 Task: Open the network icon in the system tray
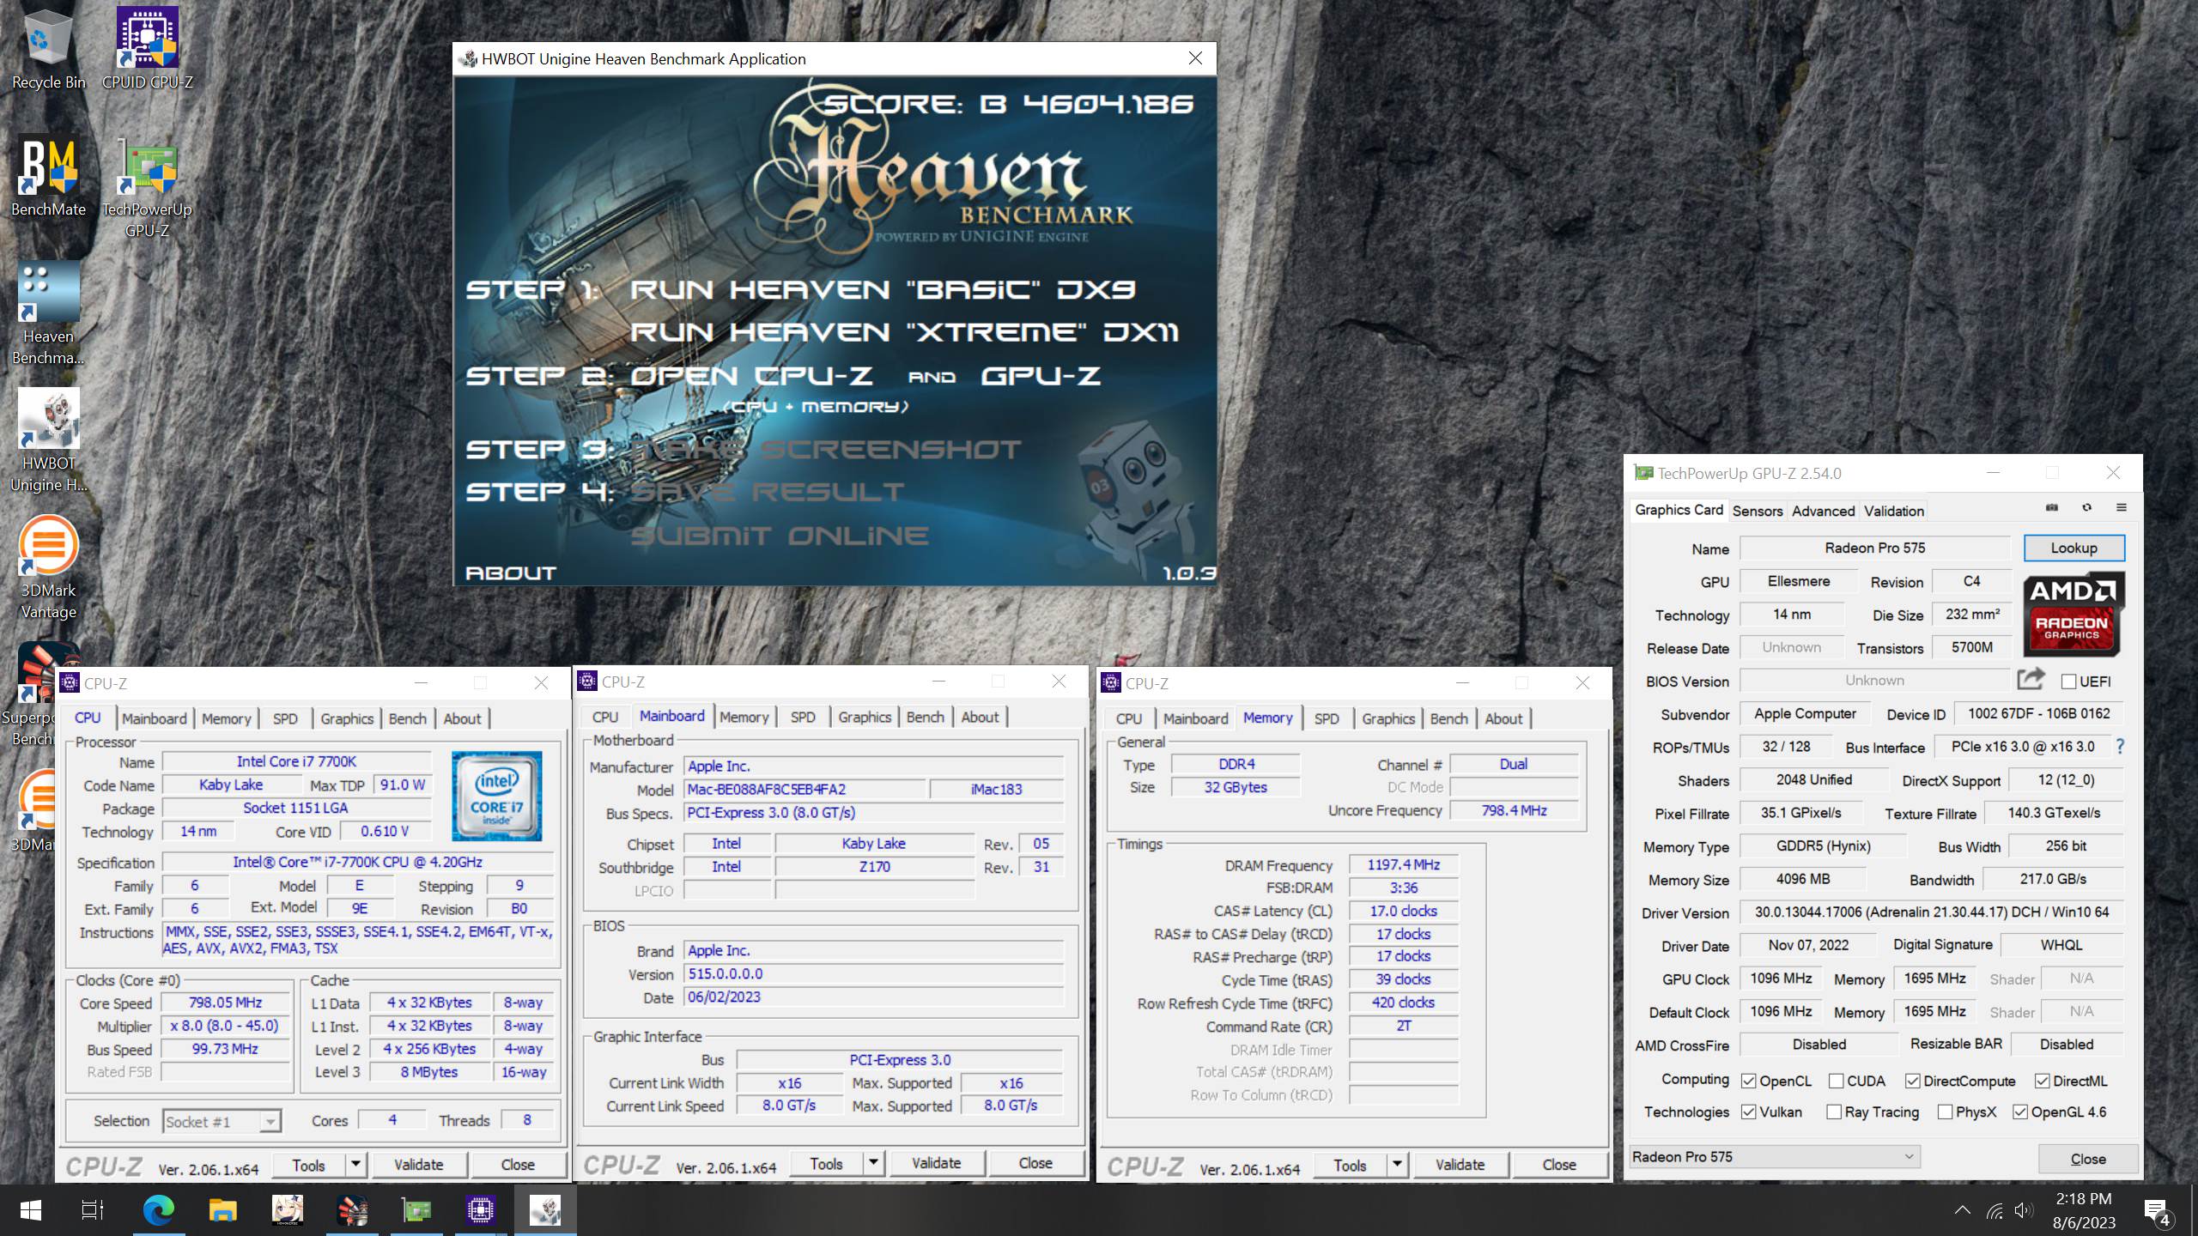tap(1995, 1211)
